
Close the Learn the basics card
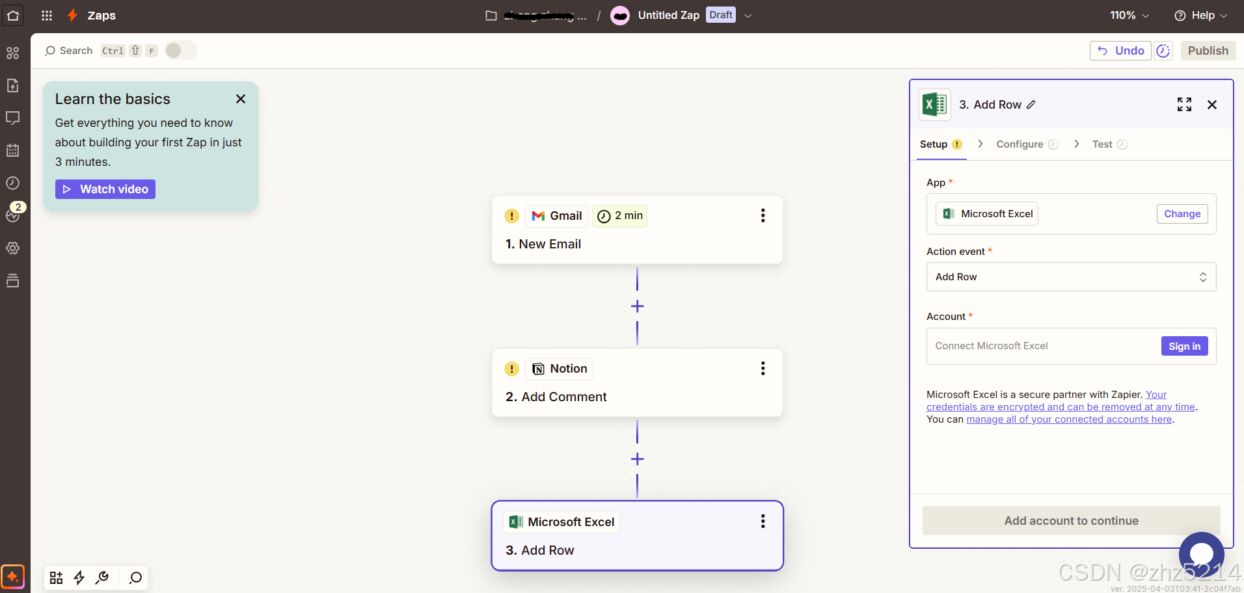point(241,99)
